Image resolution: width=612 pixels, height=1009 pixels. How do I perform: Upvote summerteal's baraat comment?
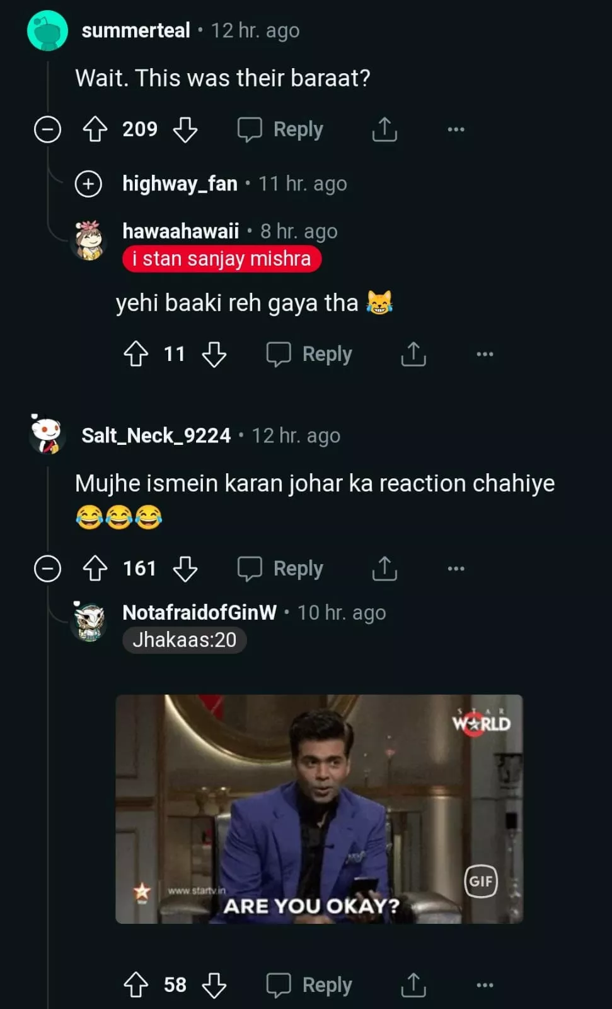point(95,129)
